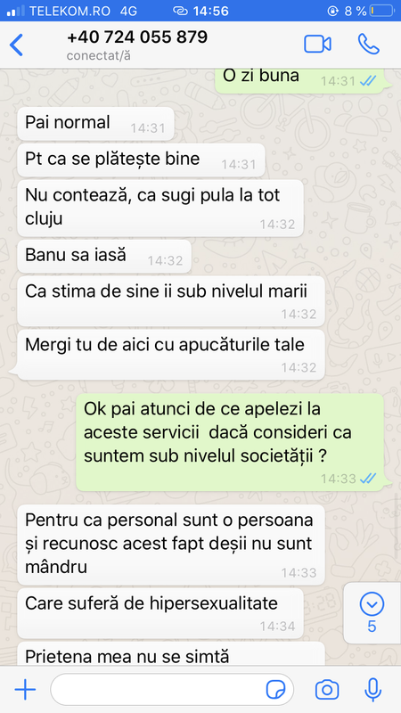Open the sticker picker in message field
The width and height of the screenshot is (401, 713).
click(275, 690)
